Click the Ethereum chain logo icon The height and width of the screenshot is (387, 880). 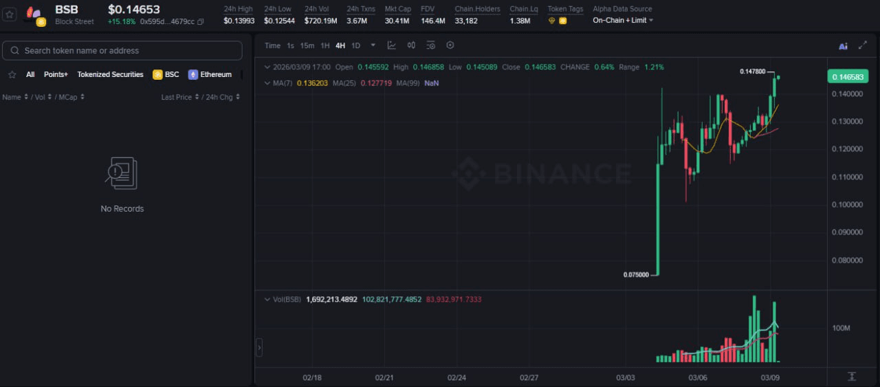tap(193, 74)
